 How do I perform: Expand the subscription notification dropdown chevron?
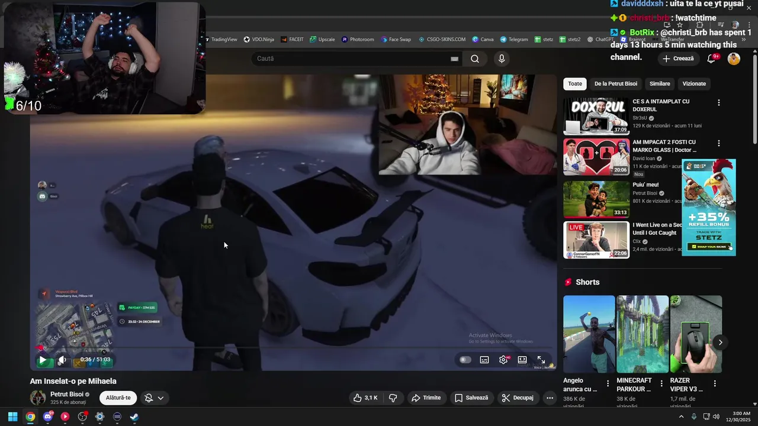[x=160, y=398]
